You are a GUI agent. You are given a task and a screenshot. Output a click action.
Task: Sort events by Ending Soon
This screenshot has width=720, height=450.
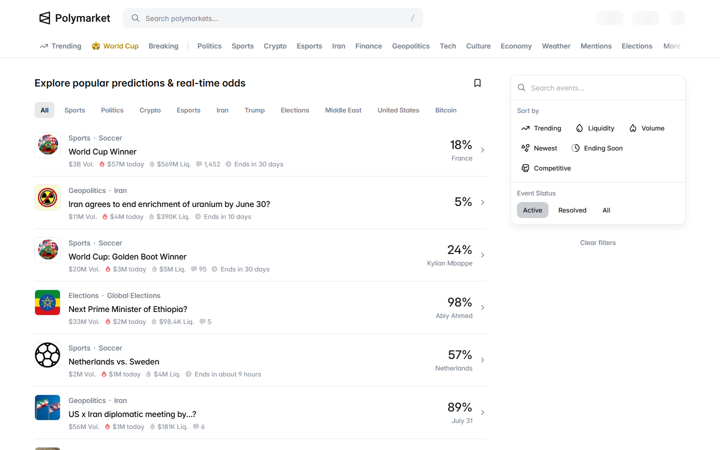tap(597, 148)
